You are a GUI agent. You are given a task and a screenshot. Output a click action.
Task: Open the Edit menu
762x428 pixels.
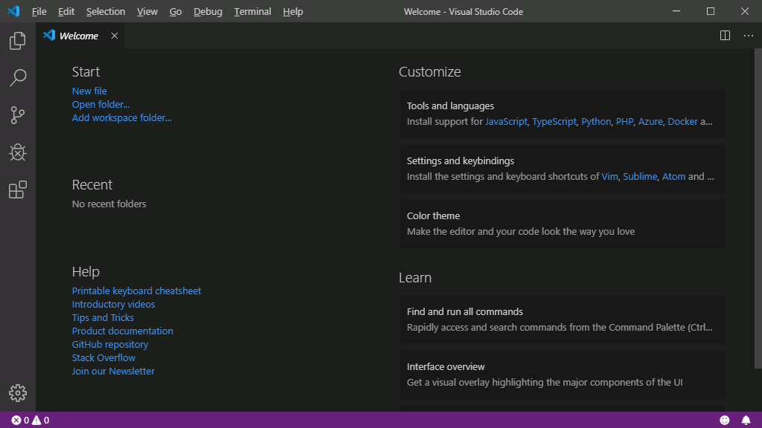[66, 11]
